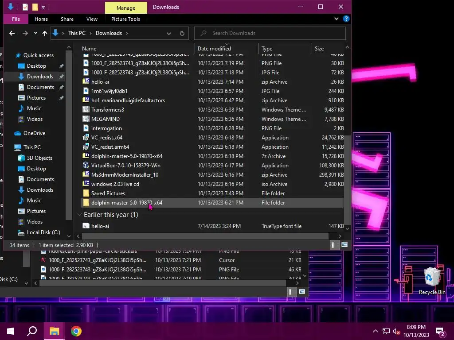This screenshot has width=454, height=340.
Task: Go up one folder level
Action: pyautogui.click(x=45, y=33)
